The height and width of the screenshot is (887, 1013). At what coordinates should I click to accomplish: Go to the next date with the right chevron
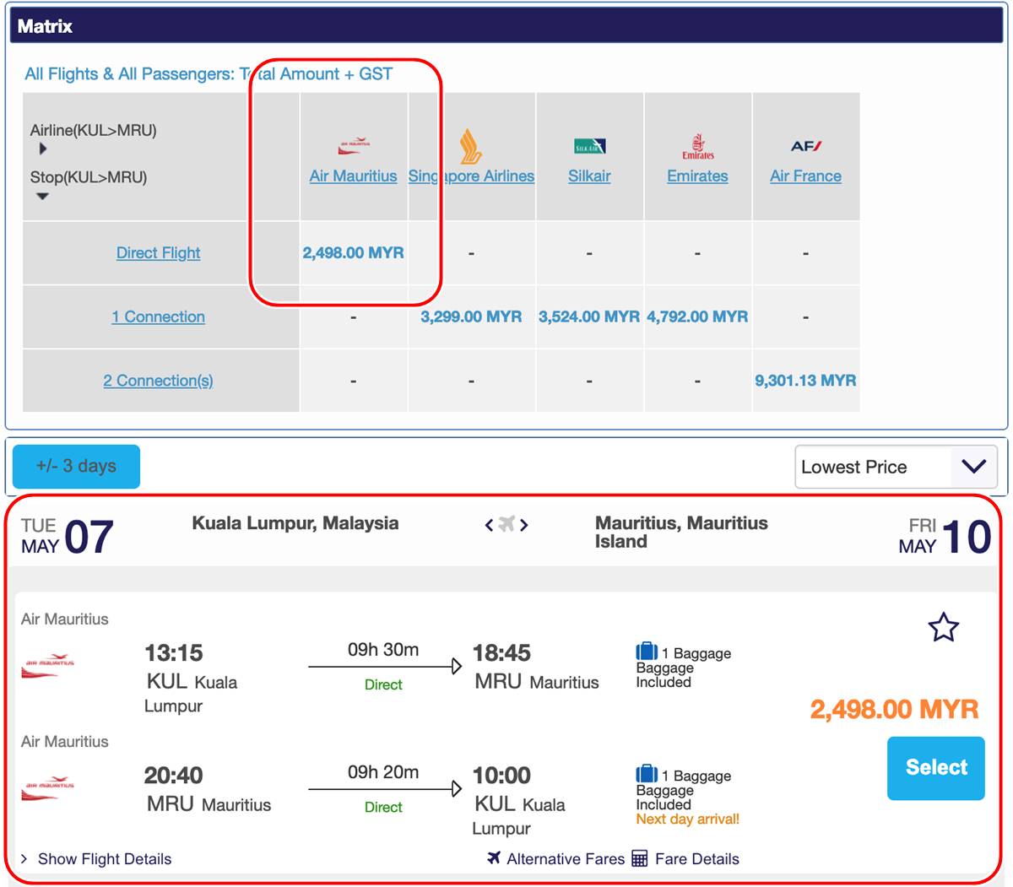[x=524, y=525]
